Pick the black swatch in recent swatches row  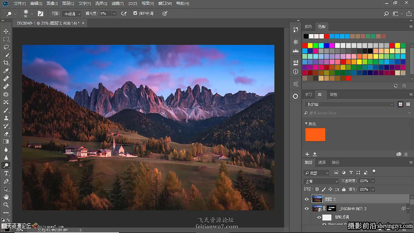click(x=306, y=36)
